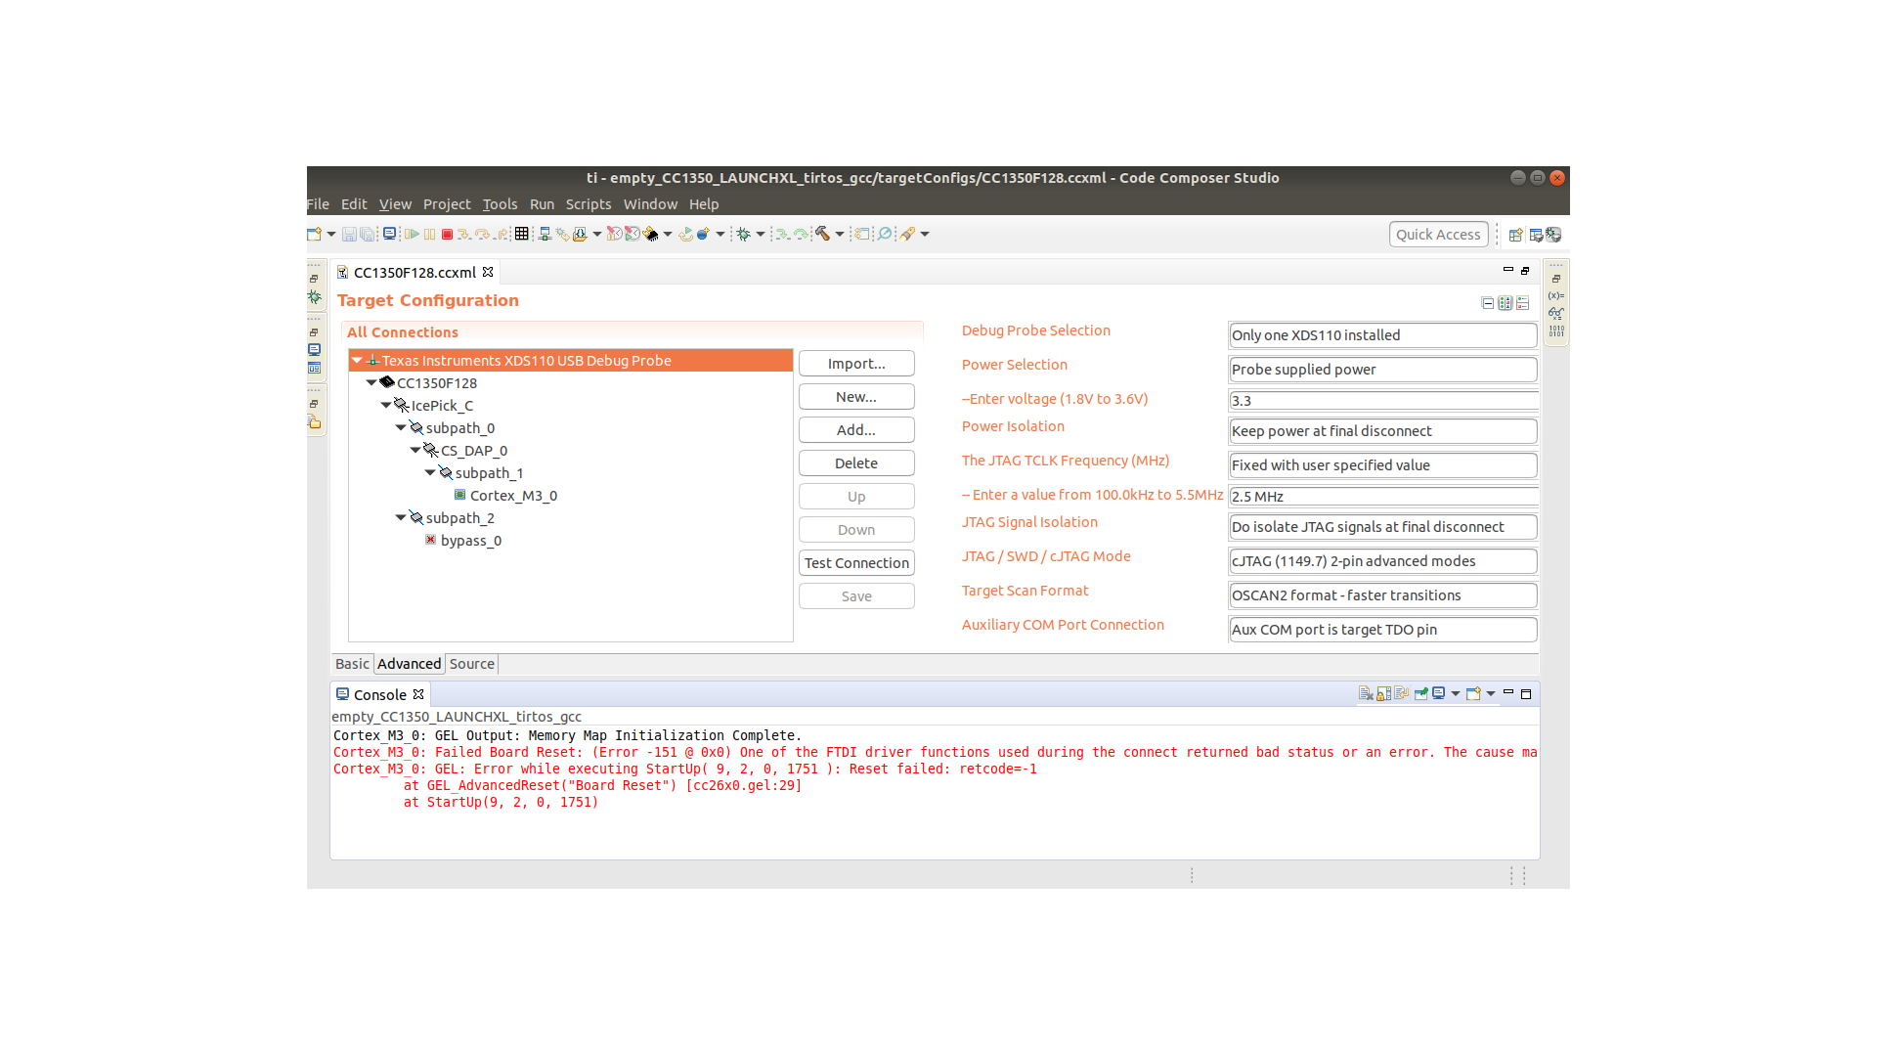This screenshot has height=1056, width=1877.
Task: Click the Suspend pause icon
Action: coord(429,235)
